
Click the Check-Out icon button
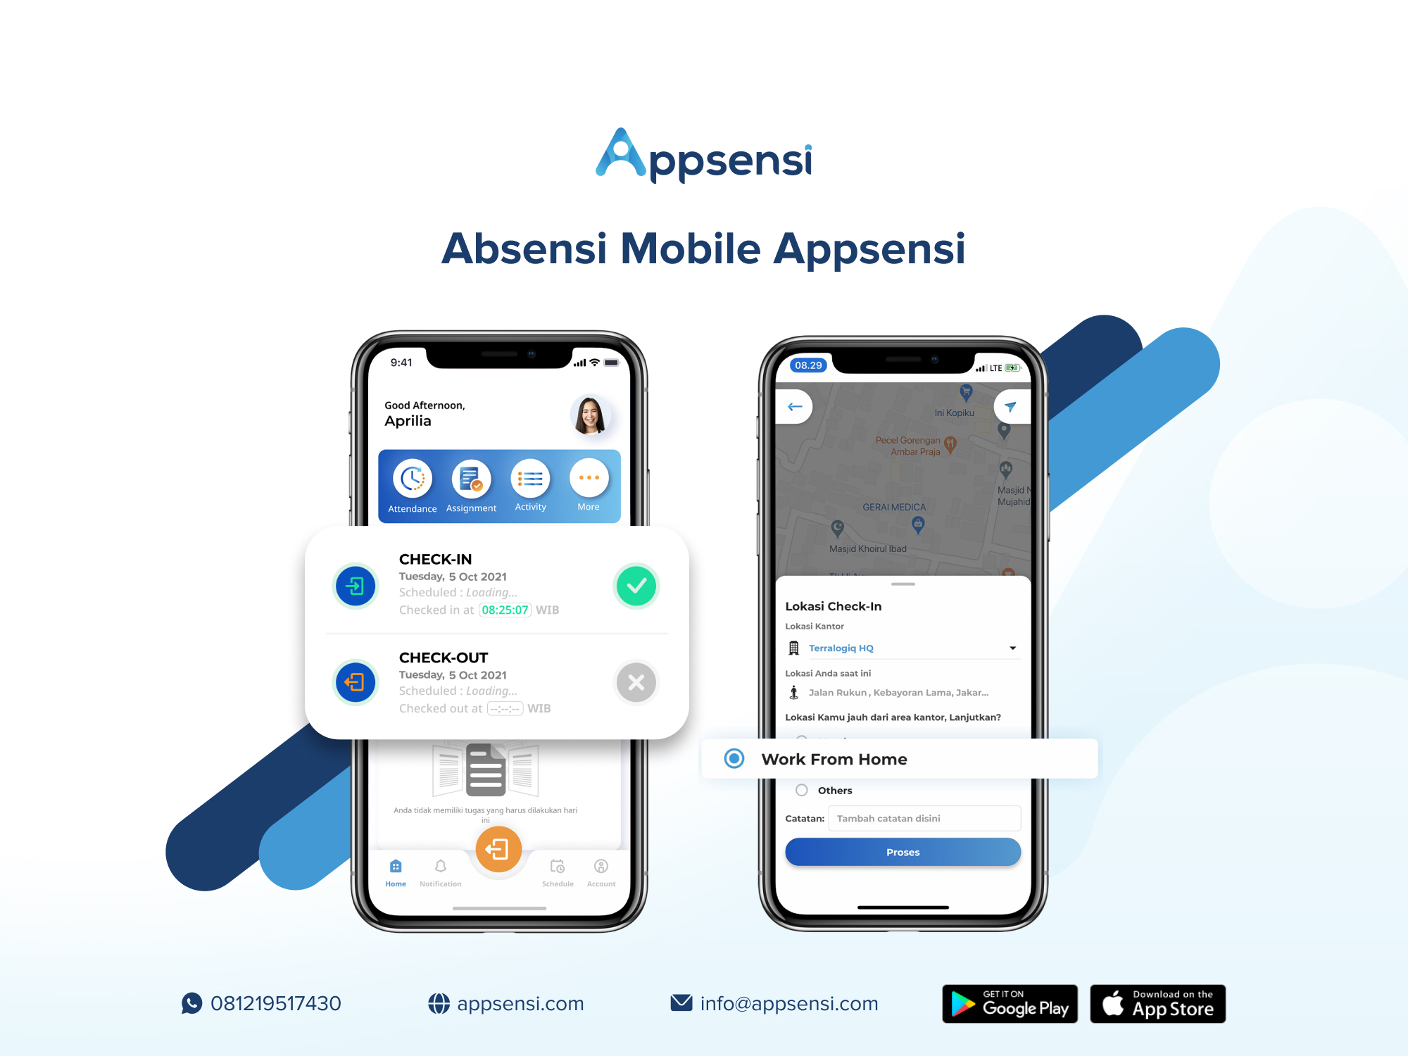point(355,682)
